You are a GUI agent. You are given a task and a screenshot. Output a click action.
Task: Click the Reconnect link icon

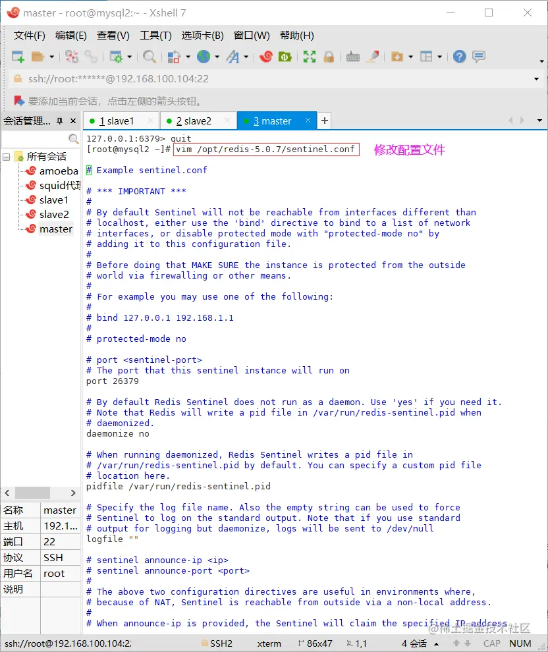91,57
